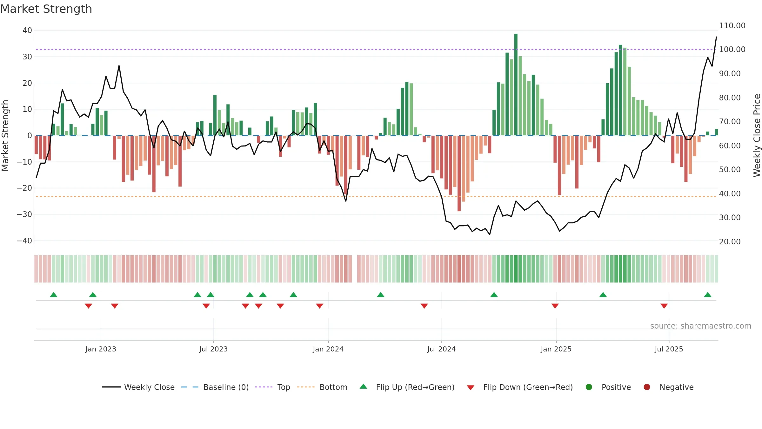762x429 pixels.
Task: Click the Jan 2024 x-axis label
Action: pyautogui.click(x=328, y=349)
